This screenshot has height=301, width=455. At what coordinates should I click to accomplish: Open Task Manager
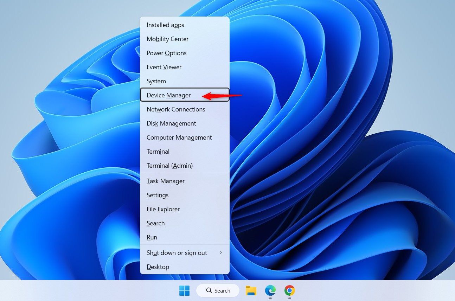[165, 181]
